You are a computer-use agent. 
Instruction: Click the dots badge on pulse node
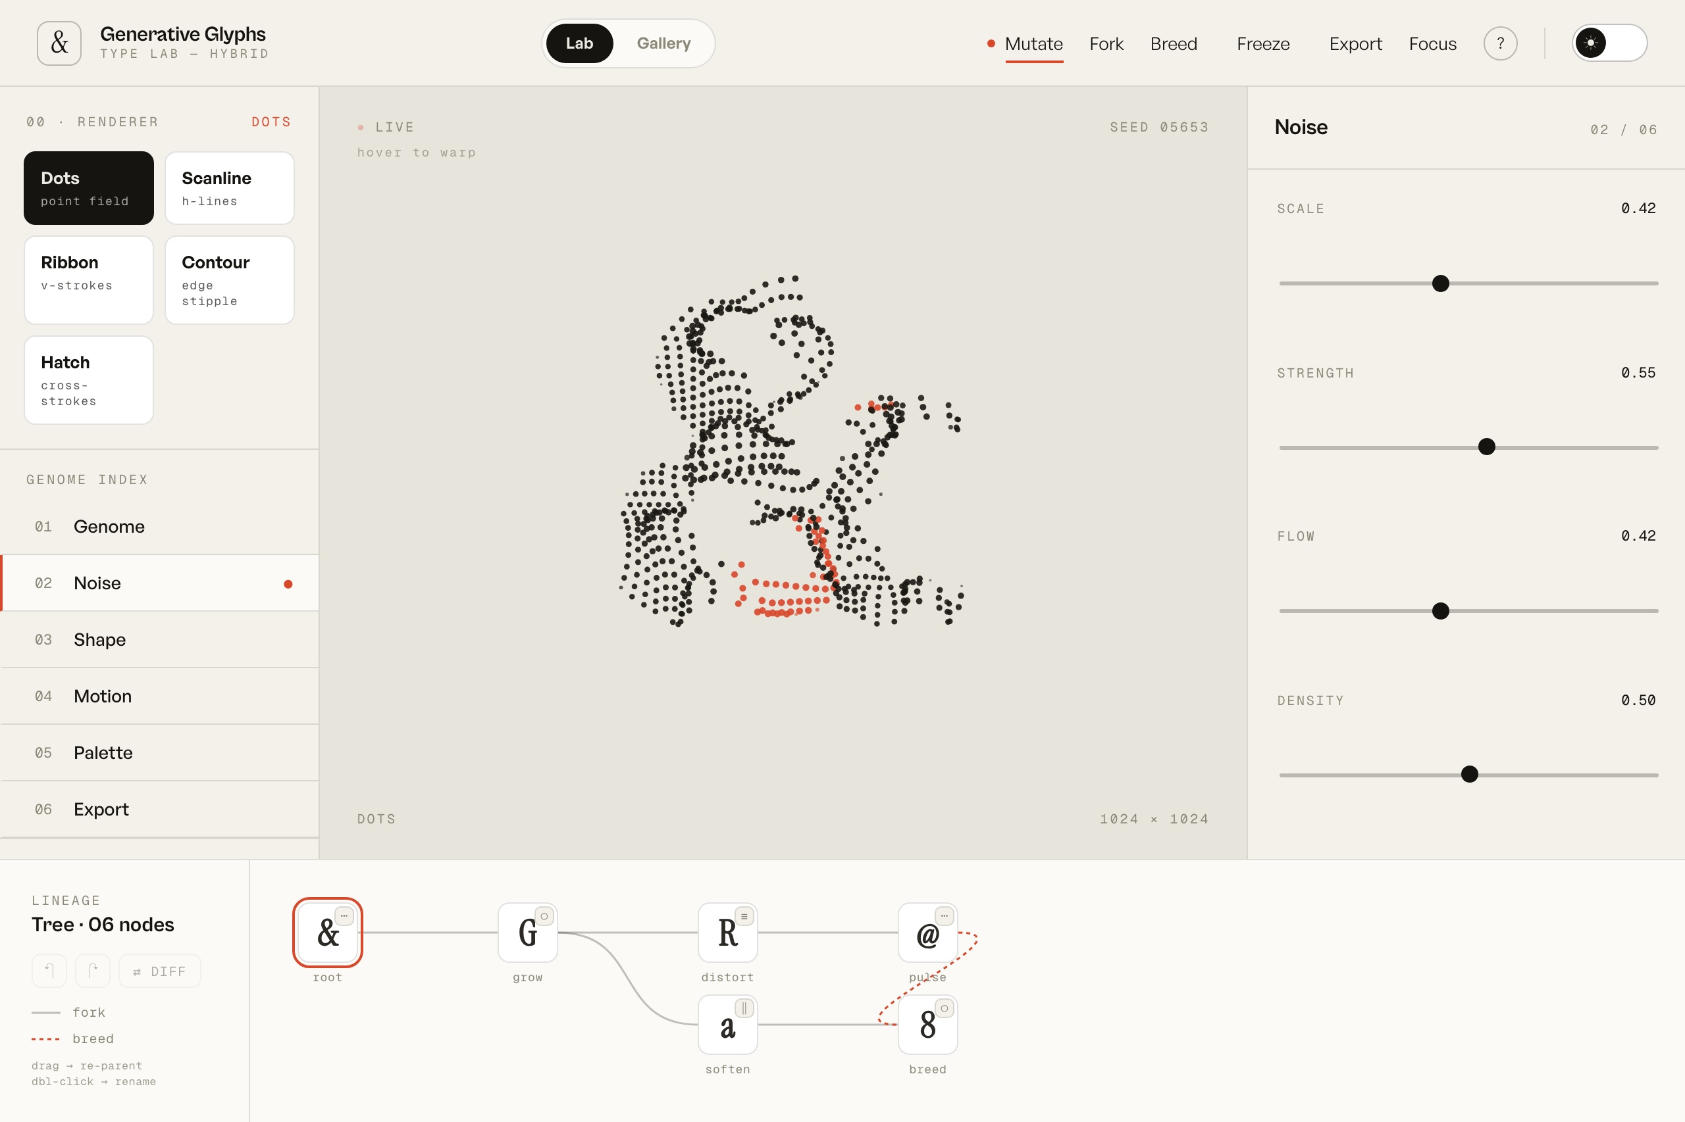click(945, 916)
